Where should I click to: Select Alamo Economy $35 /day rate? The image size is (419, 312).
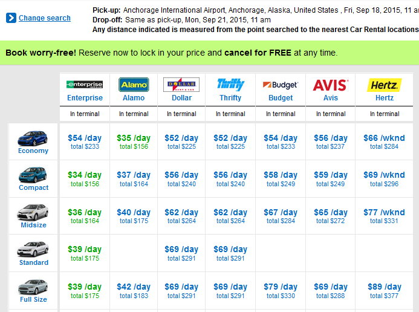(134, 141)
